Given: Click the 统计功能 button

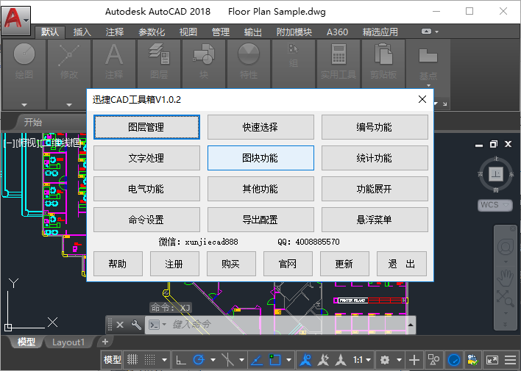Looking at the screenshot, I should 375,158.
